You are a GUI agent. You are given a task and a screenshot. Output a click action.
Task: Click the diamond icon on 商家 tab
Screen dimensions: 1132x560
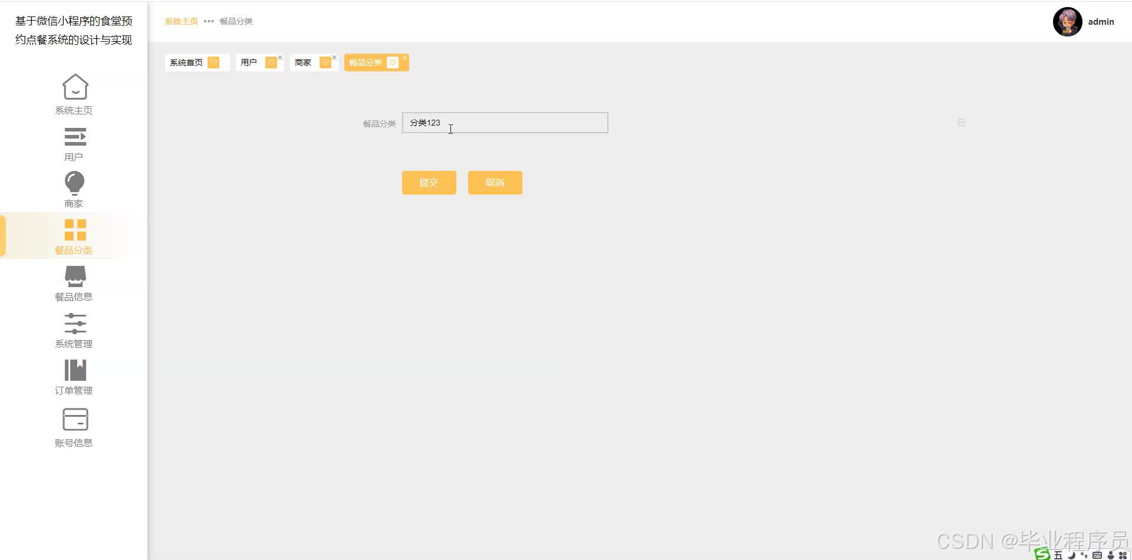325,62
